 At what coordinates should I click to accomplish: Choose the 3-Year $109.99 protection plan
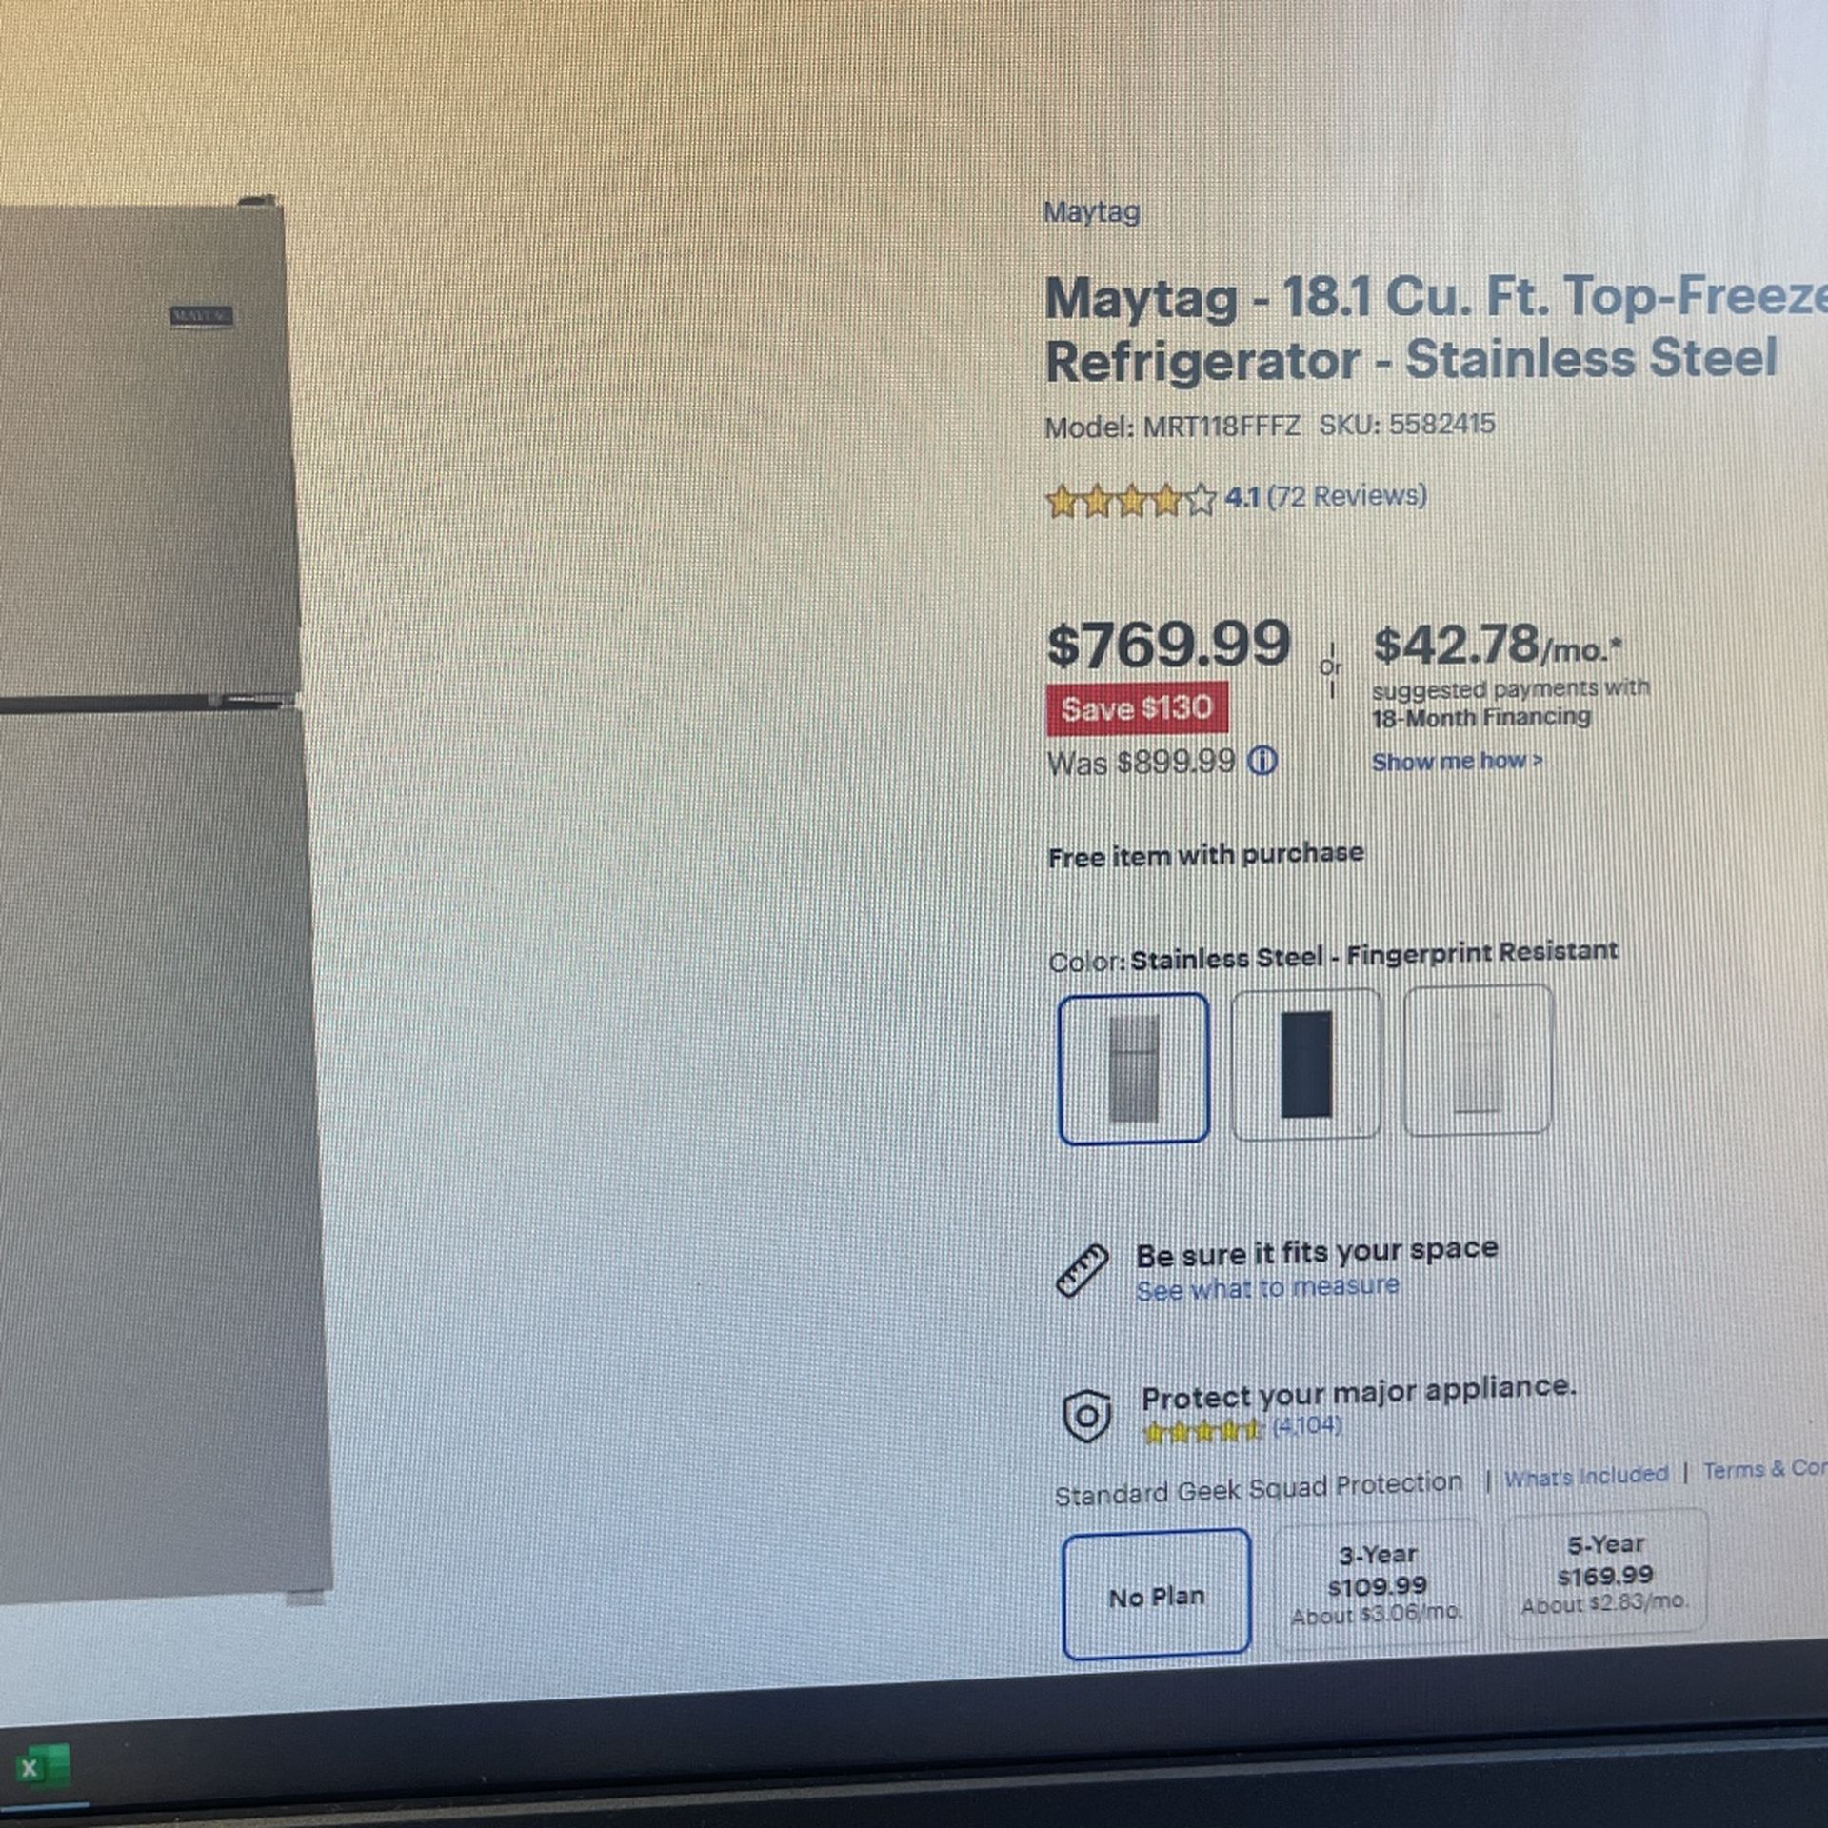1377,1585
